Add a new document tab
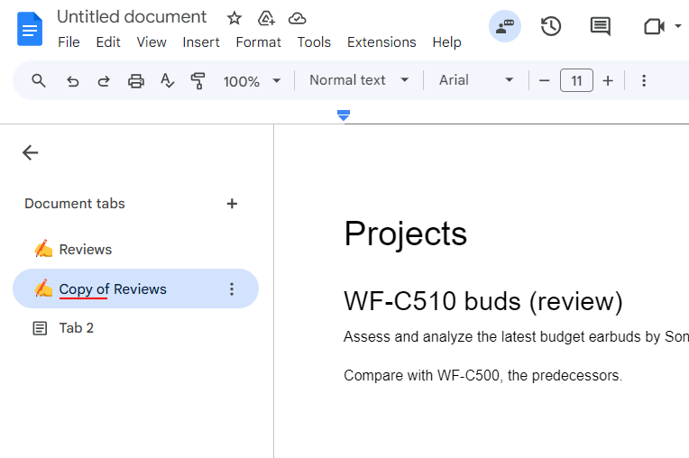The width and height of the screenshot is (689, 458). tap(232, 204)
